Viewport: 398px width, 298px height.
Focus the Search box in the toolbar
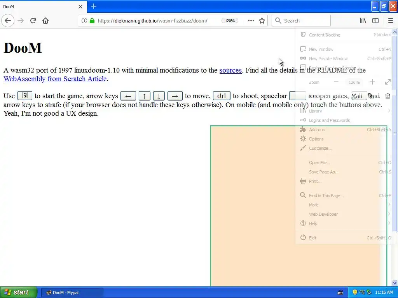click(x=301, y=21)
